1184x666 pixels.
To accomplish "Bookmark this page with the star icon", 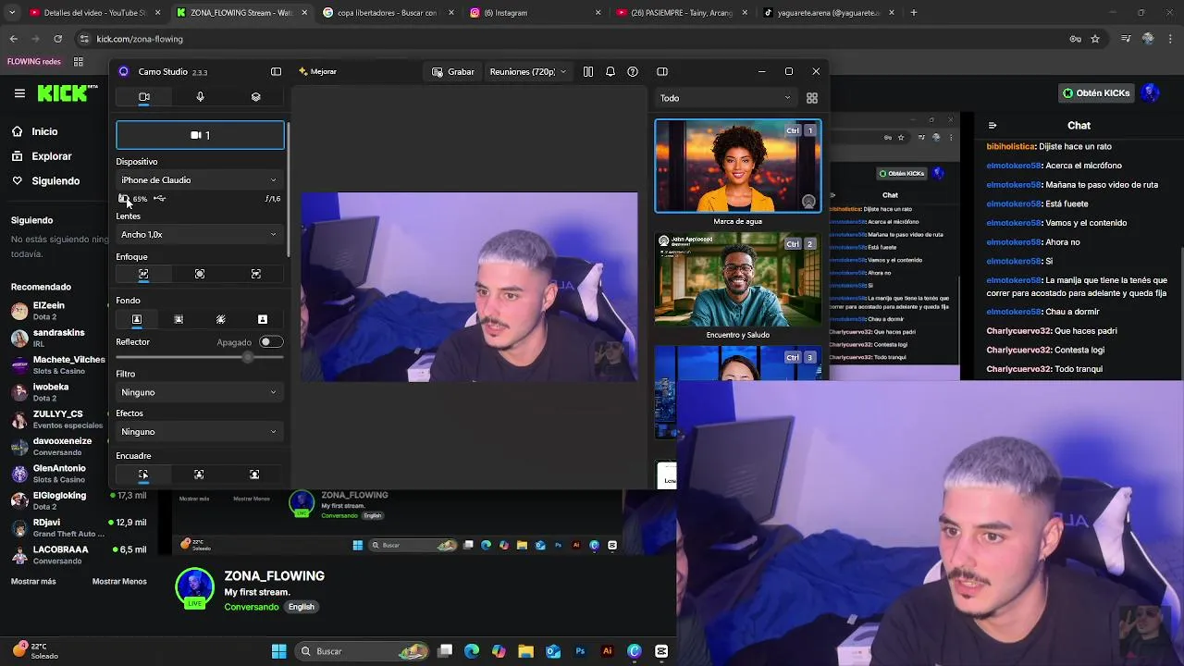I will tap(1095, 39).
